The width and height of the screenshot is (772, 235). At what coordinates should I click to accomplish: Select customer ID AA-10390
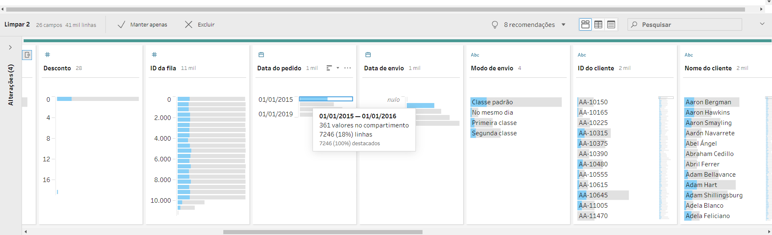(593, 154)
